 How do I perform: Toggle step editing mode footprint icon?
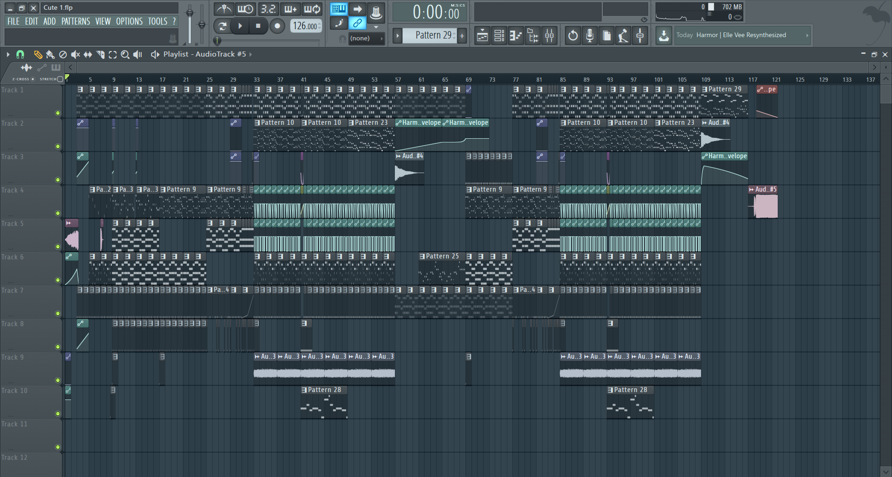pos(339,23)
